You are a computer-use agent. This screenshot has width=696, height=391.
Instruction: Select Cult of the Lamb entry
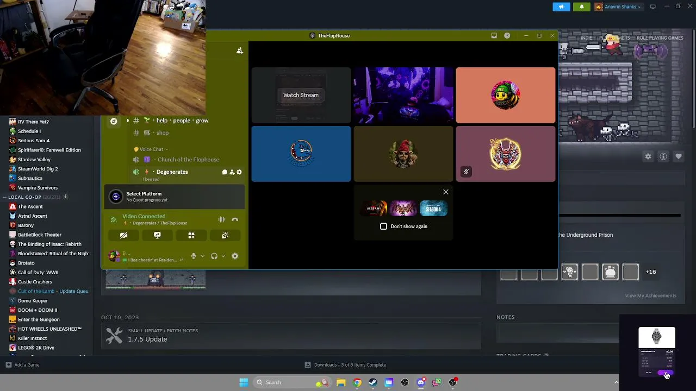click(x=48, y=291)
